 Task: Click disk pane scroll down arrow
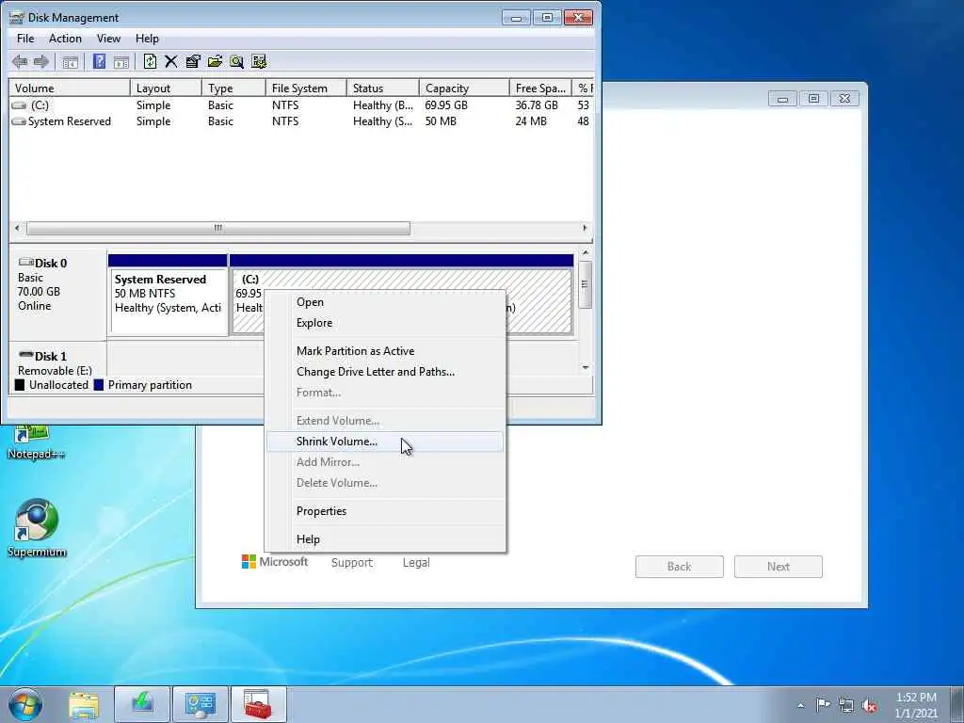(x=586, y=367)
